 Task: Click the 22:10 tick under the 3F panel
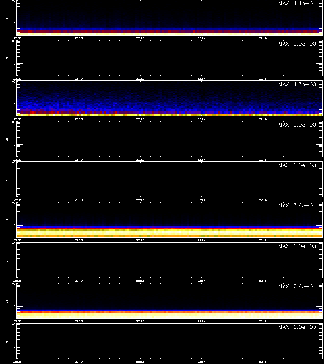tap(79, 119)
